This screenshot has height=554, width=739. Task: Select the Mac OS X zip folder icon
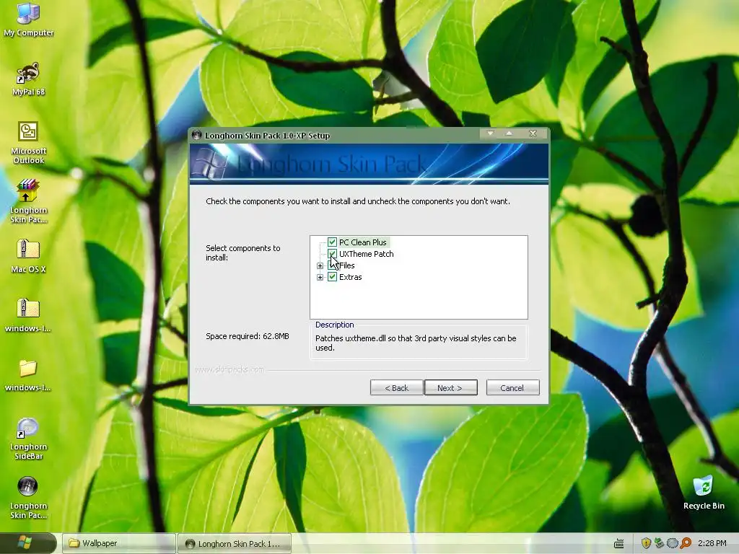click(x=28, y=256)
